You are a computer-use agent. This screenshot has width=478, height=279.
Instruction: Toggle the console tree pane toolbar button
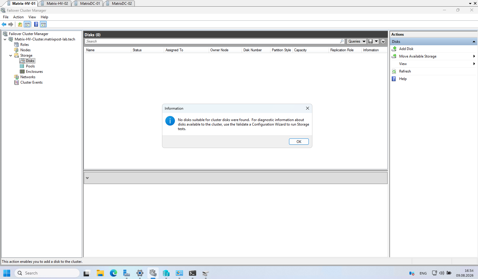coord(27,24)
